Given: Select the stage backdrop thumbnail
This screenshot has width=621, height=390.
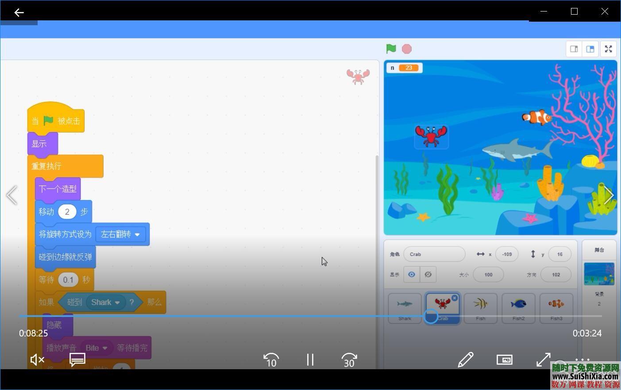Looking at the screenshot, I should (599, 274).
